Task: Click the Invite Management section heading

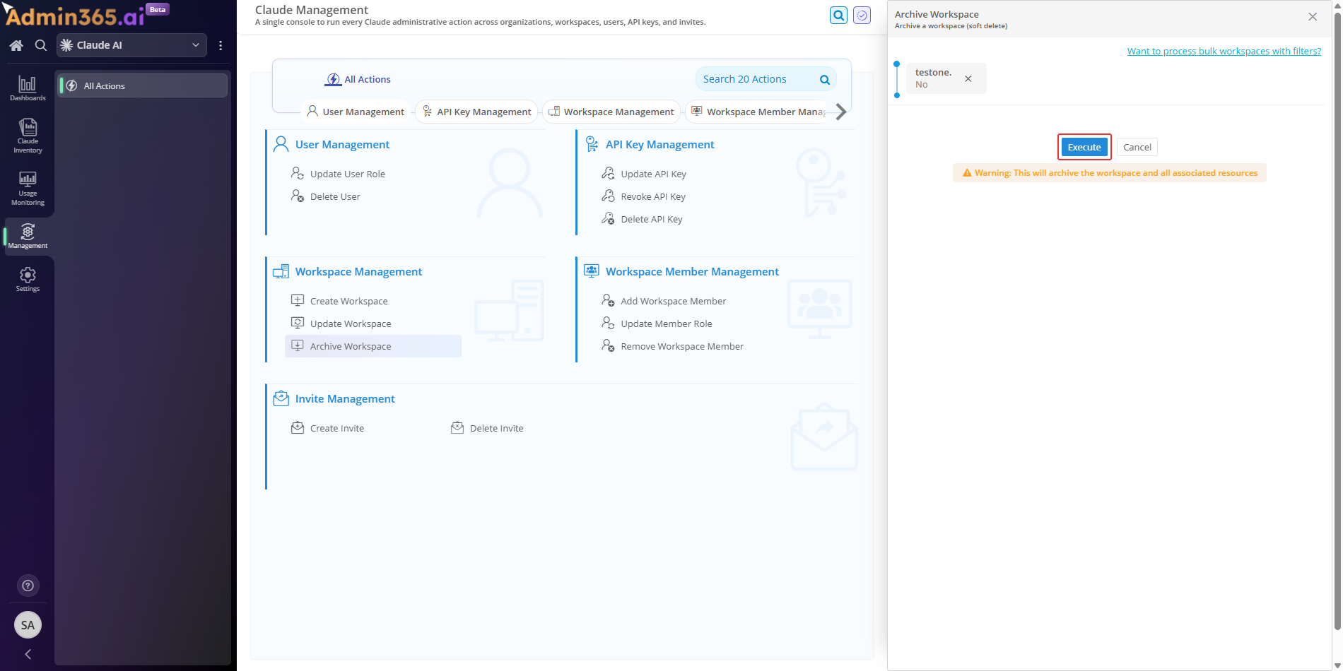Action: 345,398
